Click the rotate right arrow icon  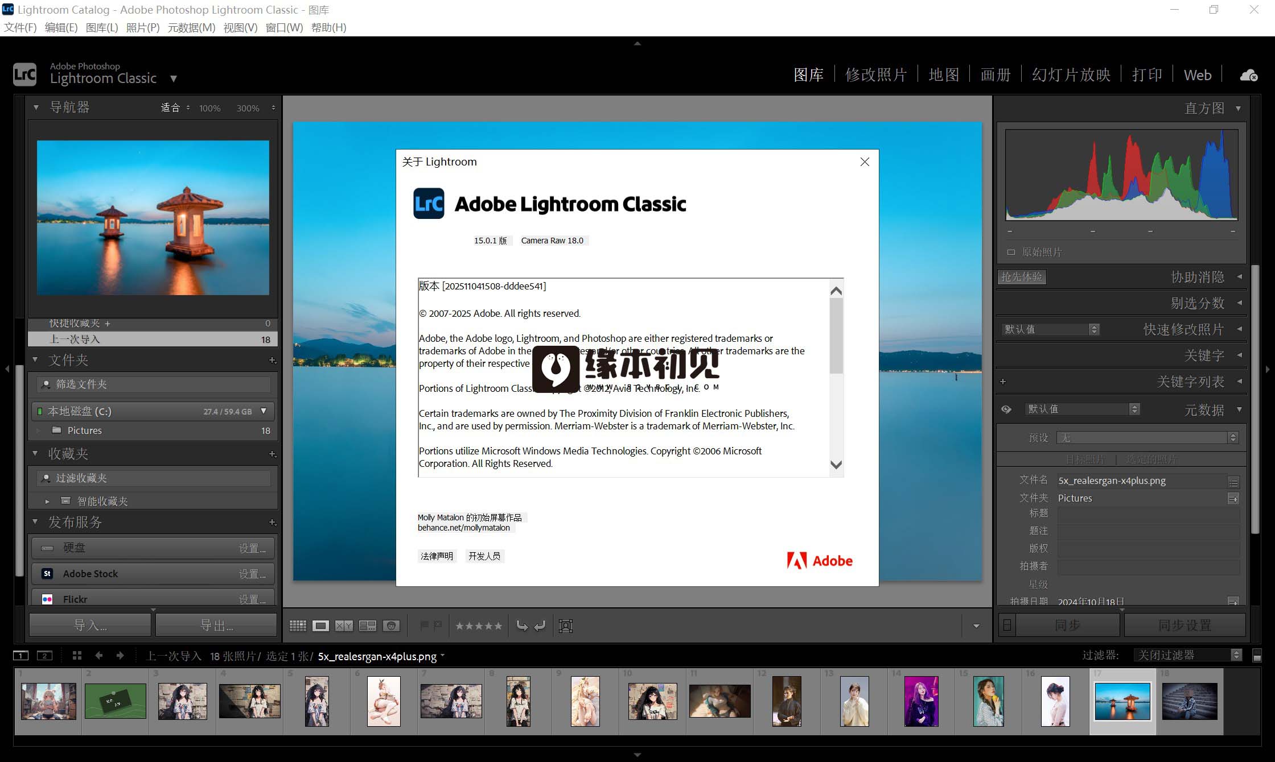(539, 626)
